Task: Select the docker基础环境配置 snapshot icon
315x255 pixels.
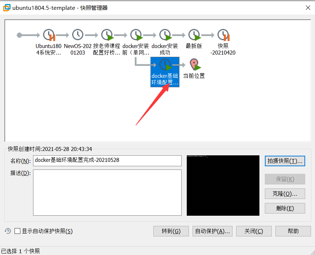Action: 165,64
